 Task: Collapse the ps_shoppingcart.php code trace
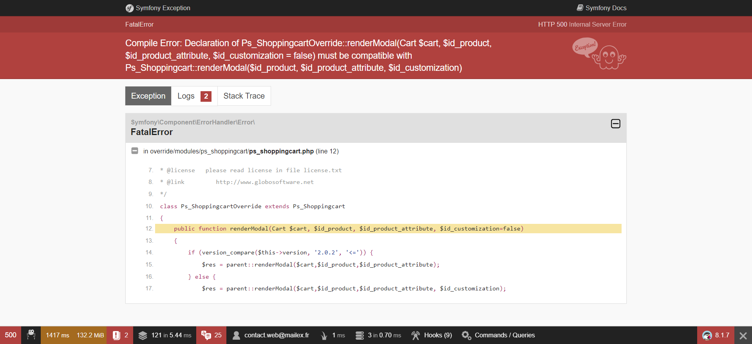(x=135, y=151)
